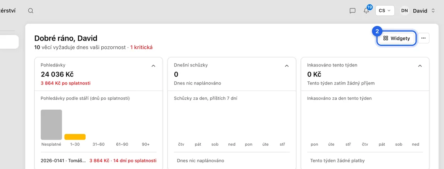This screenshot has height=169, width=444.
Task: Open the Widgety button
Action: (x=396, y=38)
